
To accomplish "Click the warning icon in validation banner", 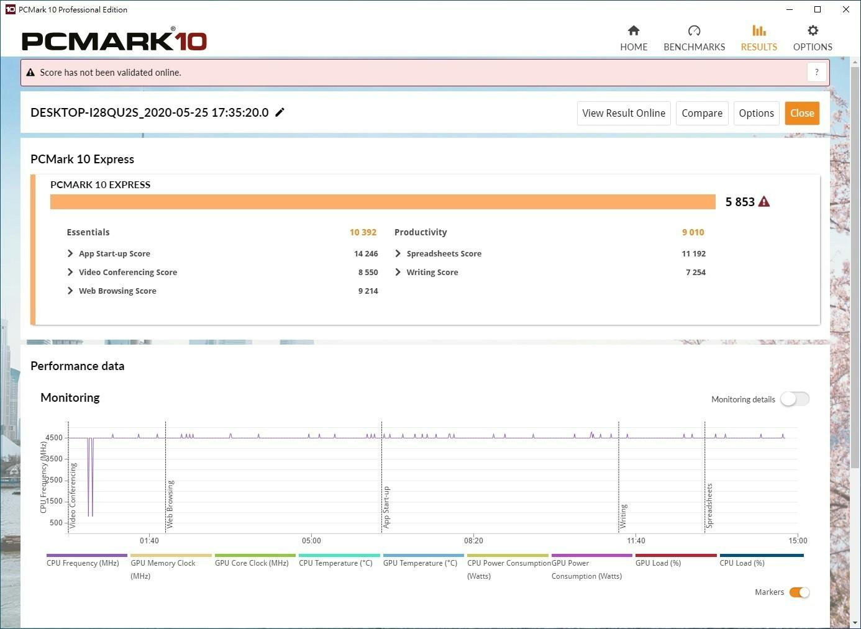I will (30, 73).
